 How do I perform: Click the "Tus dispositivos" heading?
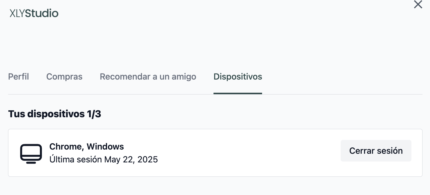click(46, 114)
